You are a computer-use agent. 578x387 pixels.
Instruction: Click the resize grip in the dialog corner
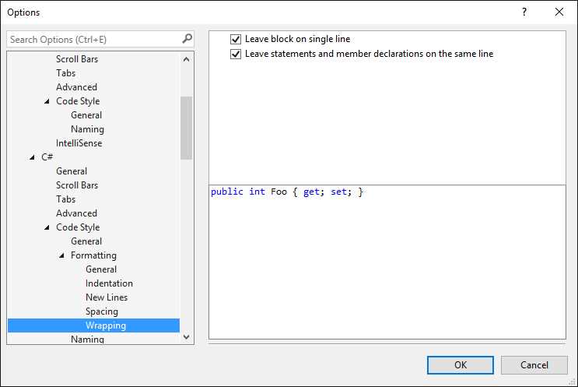point(572,382)
